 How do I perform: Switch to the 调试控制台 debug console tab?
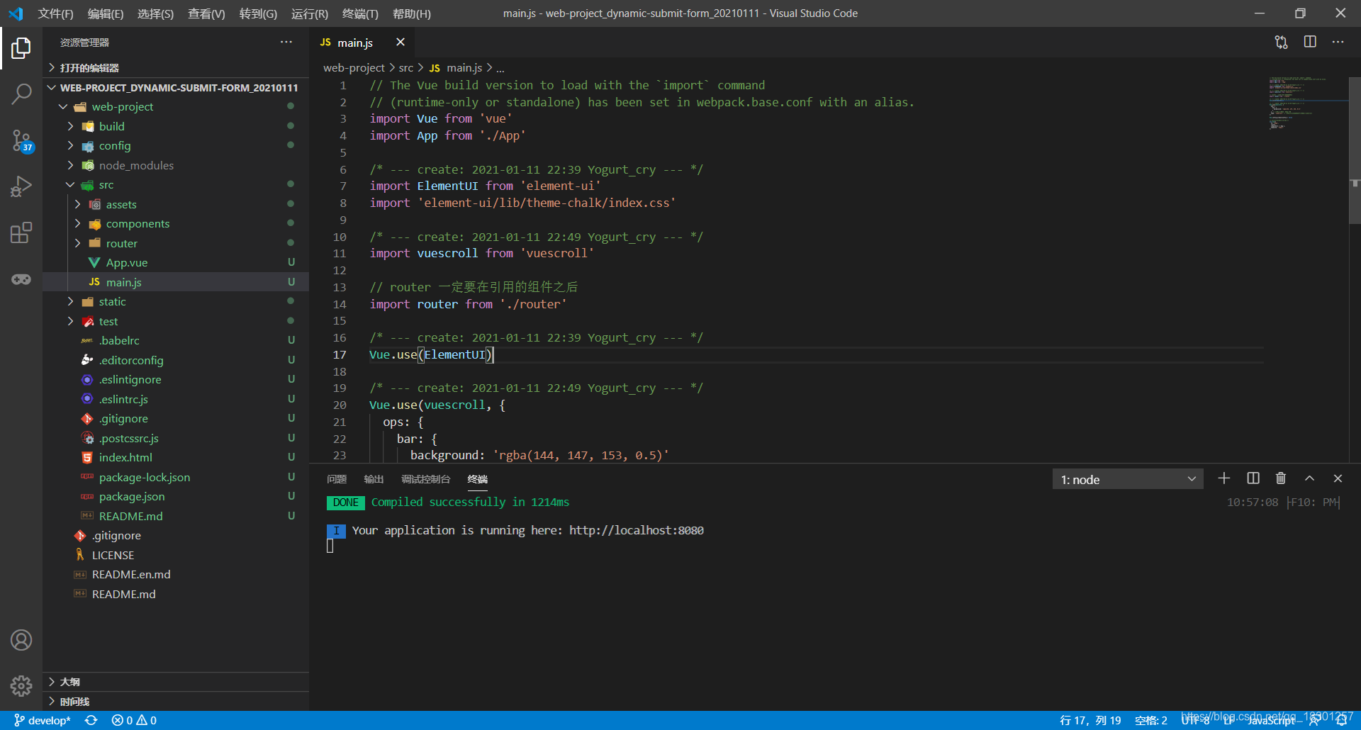coord(425,479)
